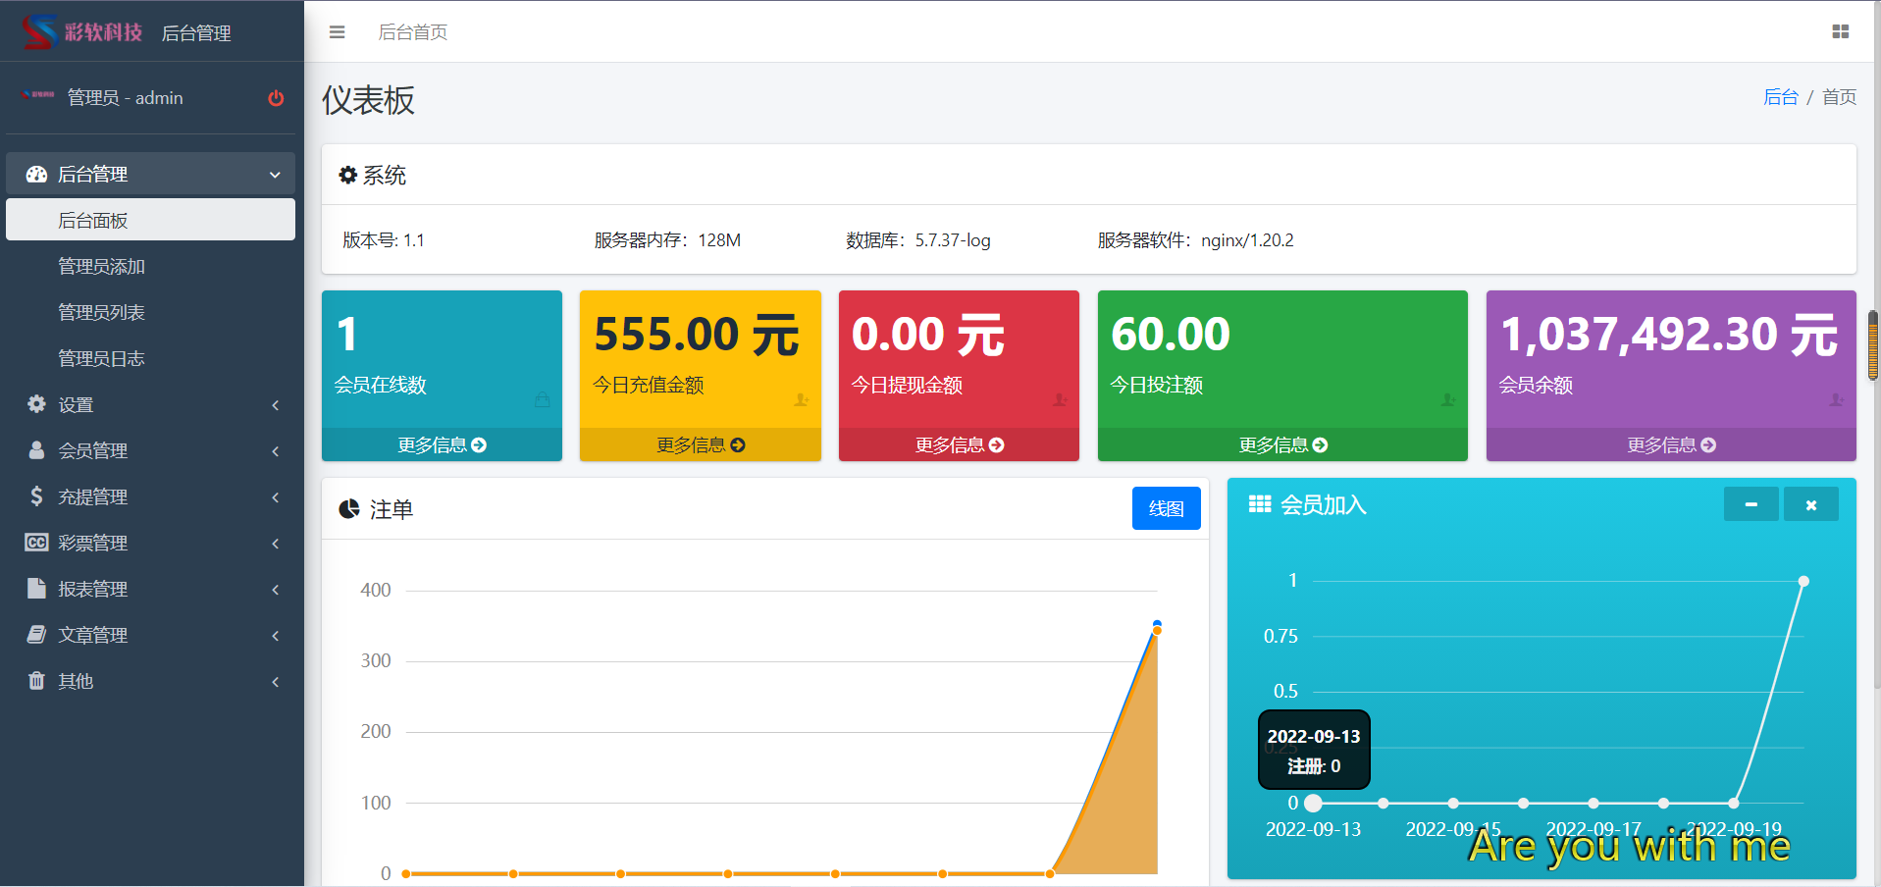Close the 会员加入 chart panel
Viewport: 1881px width, 887px height.
[x=1810, y=505]
